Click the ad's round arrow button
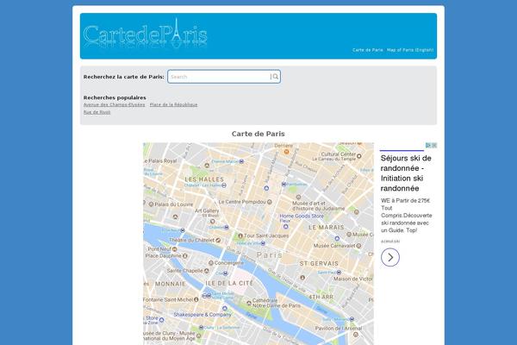Viewport: 517px width, 345px height. point(390,257)
